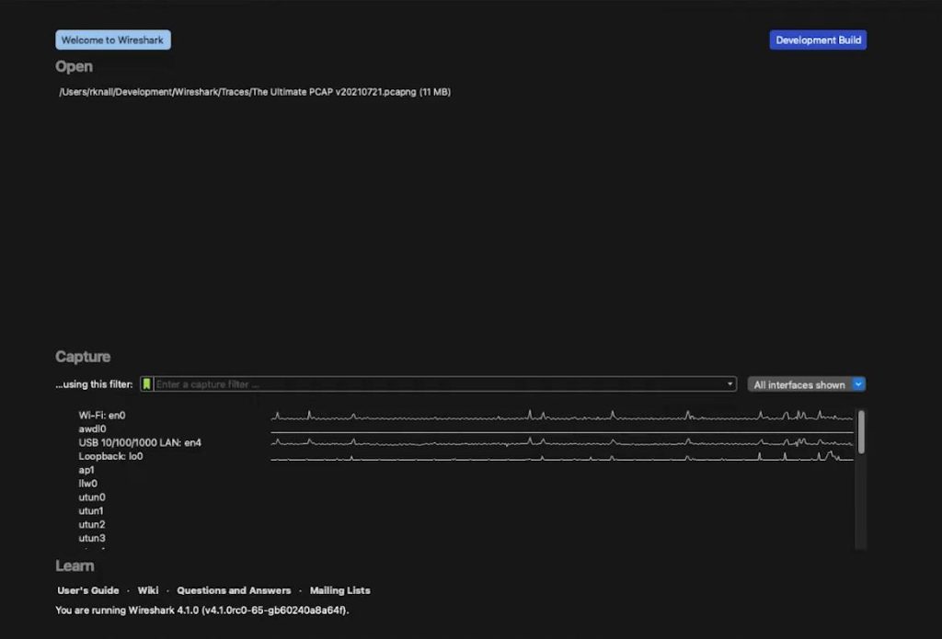Click the capture filter bookmark icon

point(146,384)
